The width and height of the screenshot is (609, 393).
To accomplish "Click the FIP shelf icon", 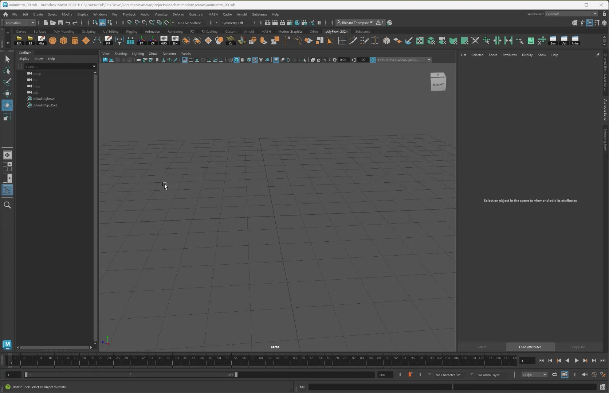I will tap(108, 40).
